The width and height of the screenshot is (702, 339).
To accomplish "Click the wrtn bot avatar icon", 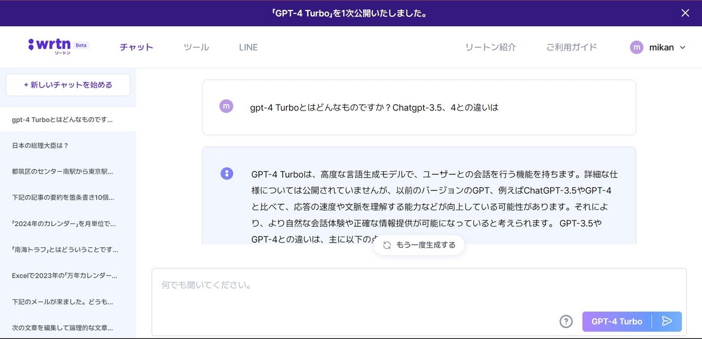I will tap(227, 174).
